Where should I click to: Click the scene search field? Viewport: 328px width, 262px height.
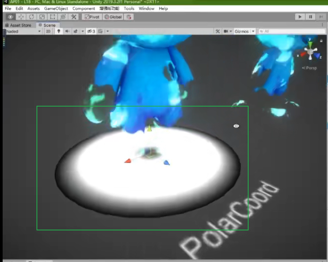[x=292, y=31]
